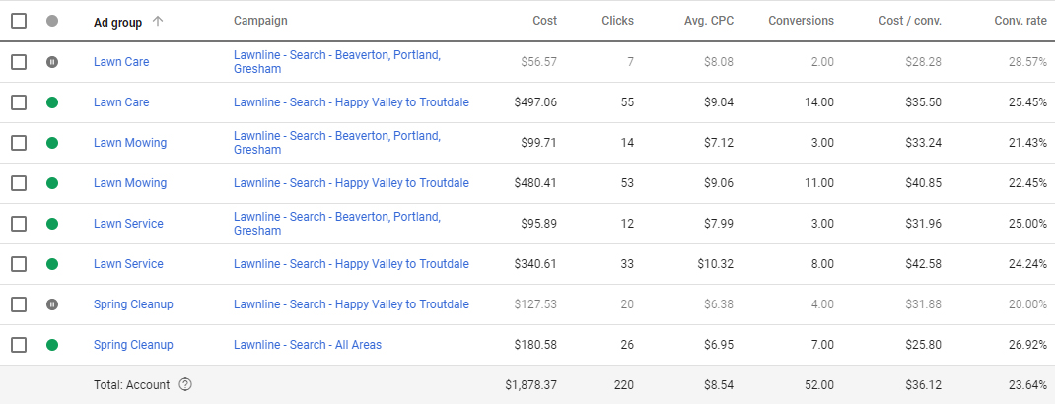Sort by the Conv. rate column header
The width and height of the screenshot is (1055, 404).
pyautogui.click(x=1020, y=21)
